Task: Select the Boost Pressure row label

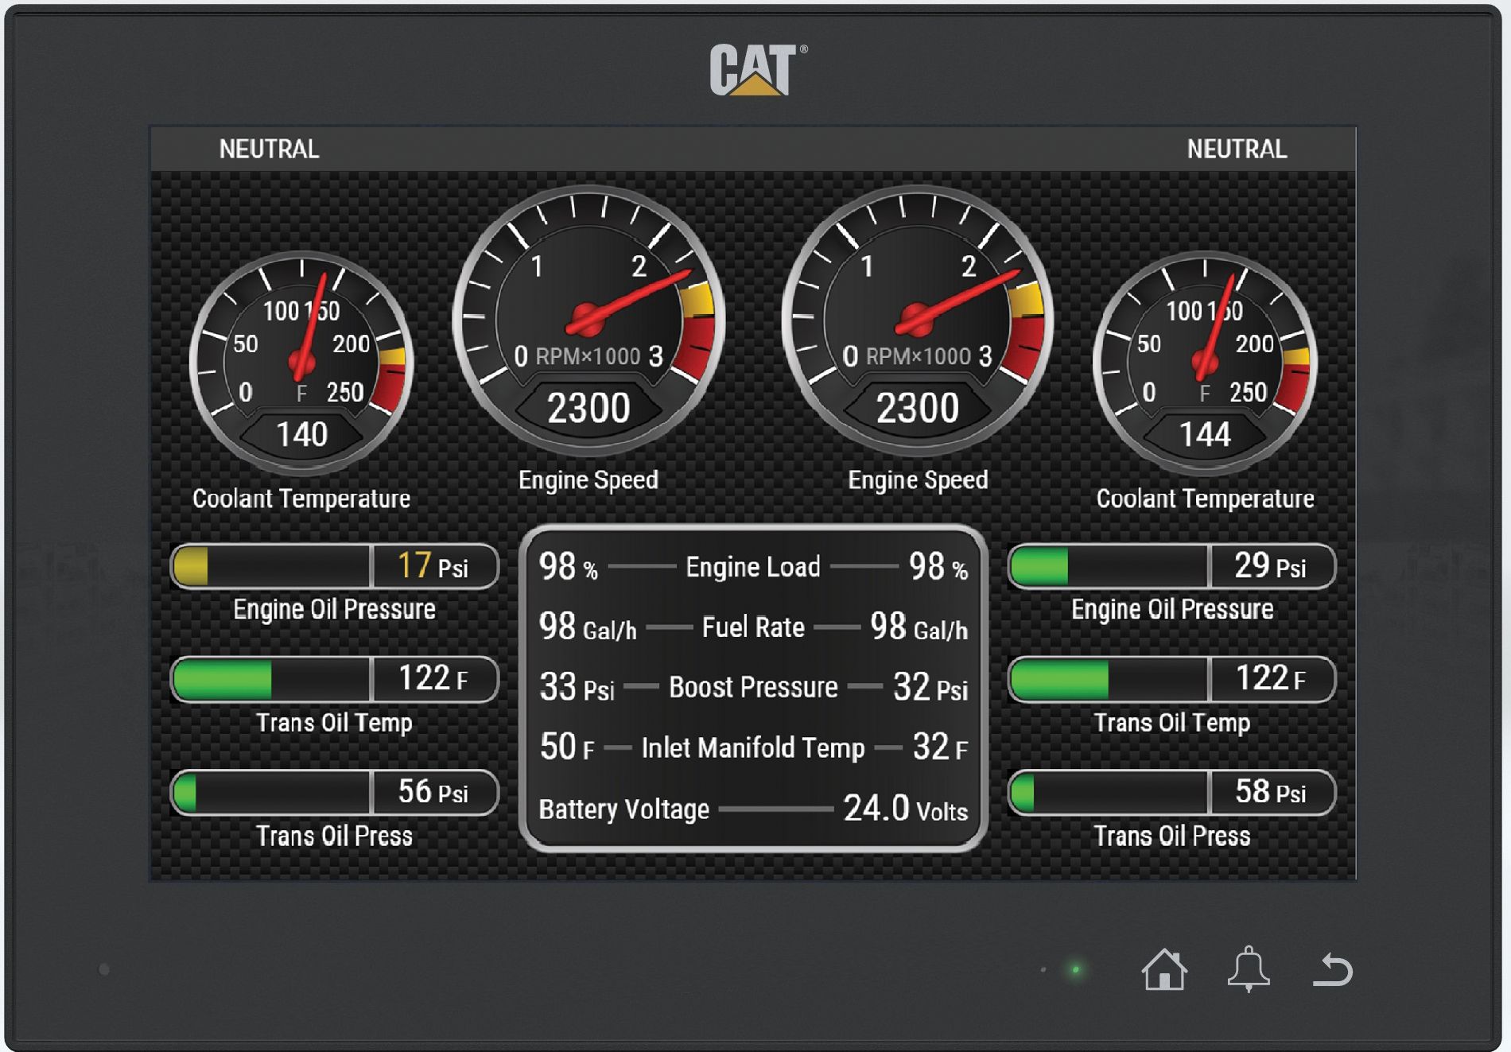Action: tap(752, 687)
